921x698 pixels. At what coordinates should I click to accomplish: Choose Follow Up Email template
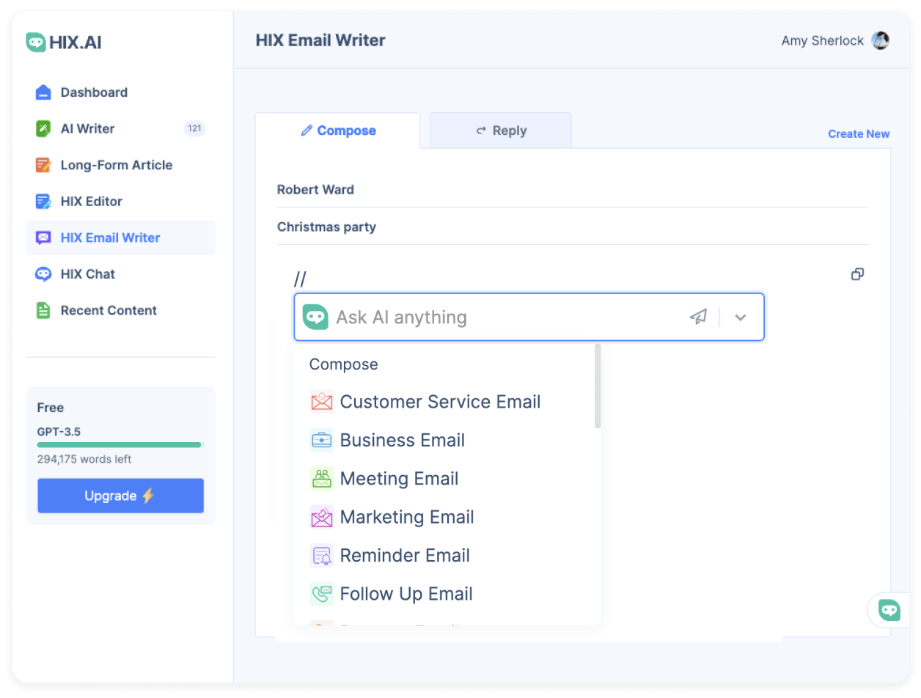coord(446,594)
